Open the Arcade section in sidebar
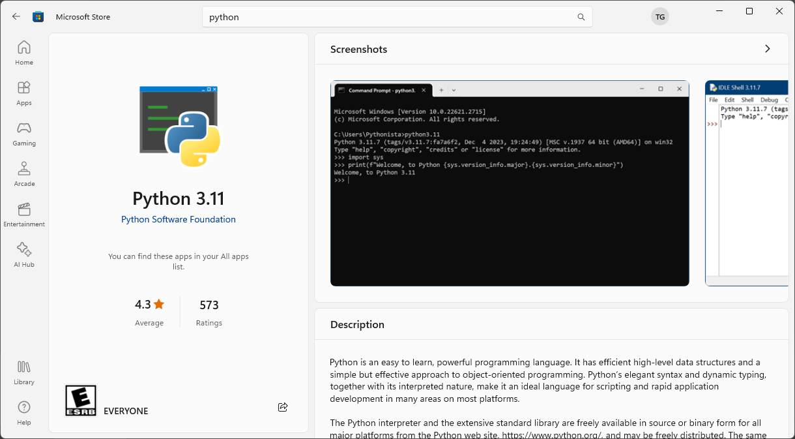Screen dimensions: 795x439 coord(24,175)
